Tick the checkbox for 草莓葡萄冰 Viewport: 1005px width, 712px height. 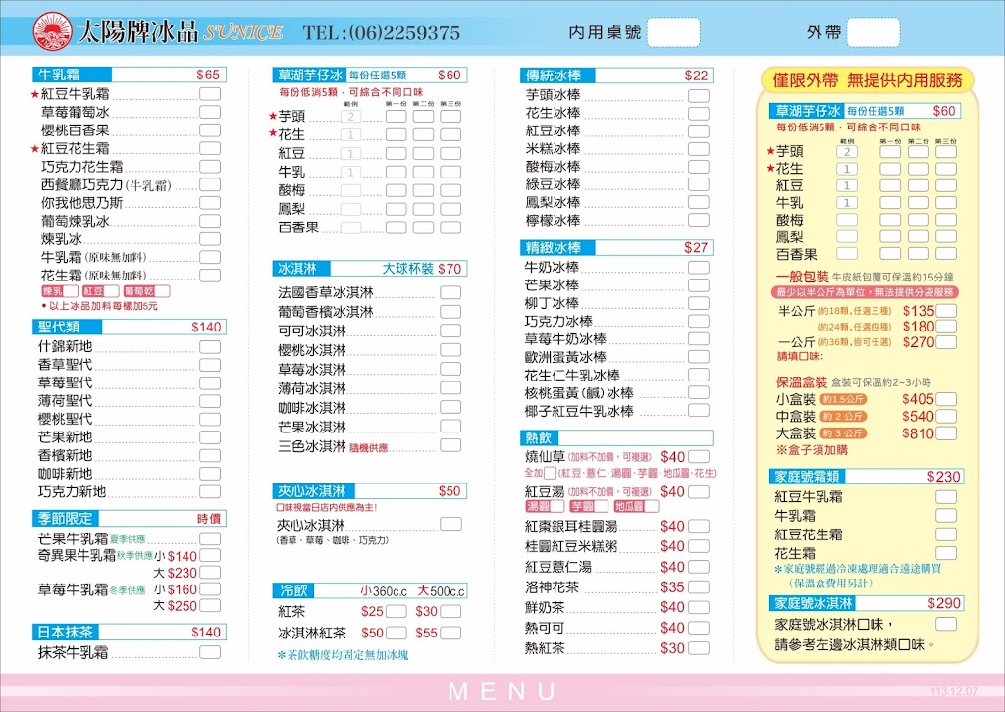tap(210, 113)
